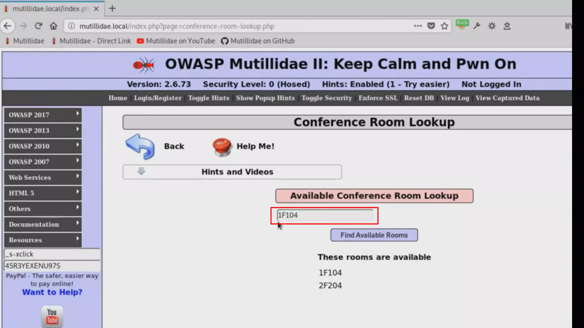
Task: Click the browser home icon
Action: (53, 26)
